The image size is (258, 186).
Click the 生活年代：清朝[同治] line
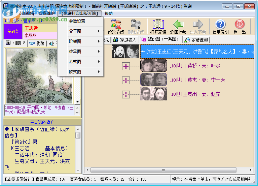(x=40, y=155)
